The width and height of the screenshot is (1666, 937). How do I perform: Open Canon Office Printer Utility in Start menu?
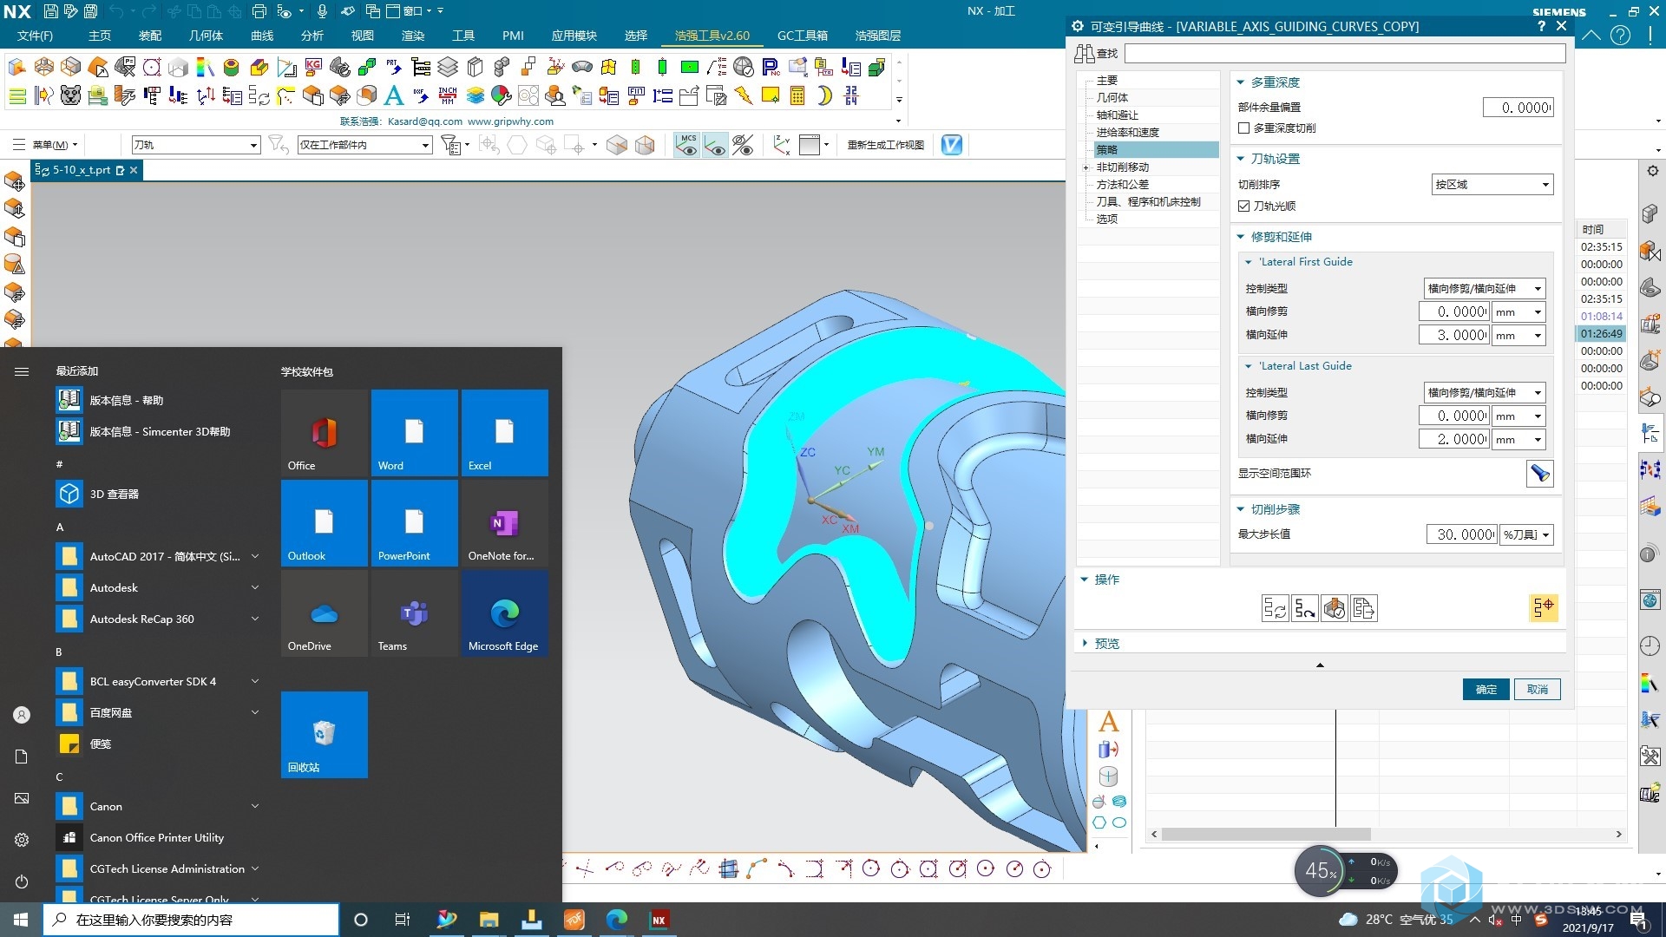pos(157,837)
